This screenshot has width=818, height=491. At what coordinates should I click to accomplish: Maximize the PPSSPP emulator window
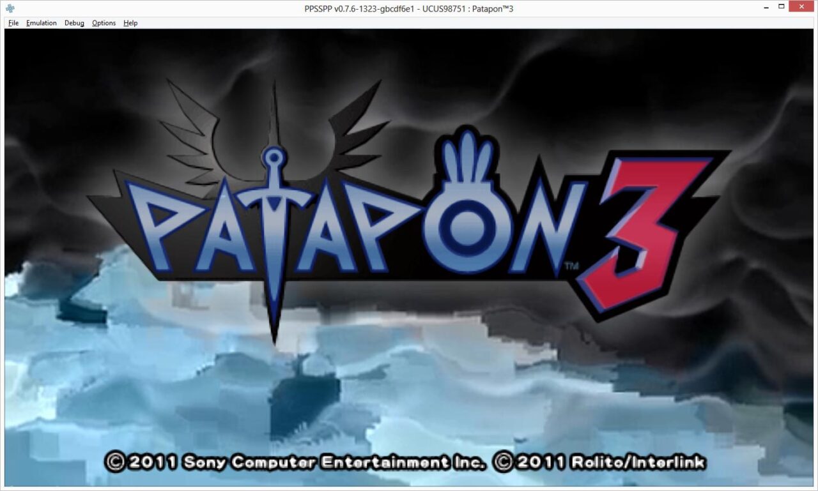(781, 7)
